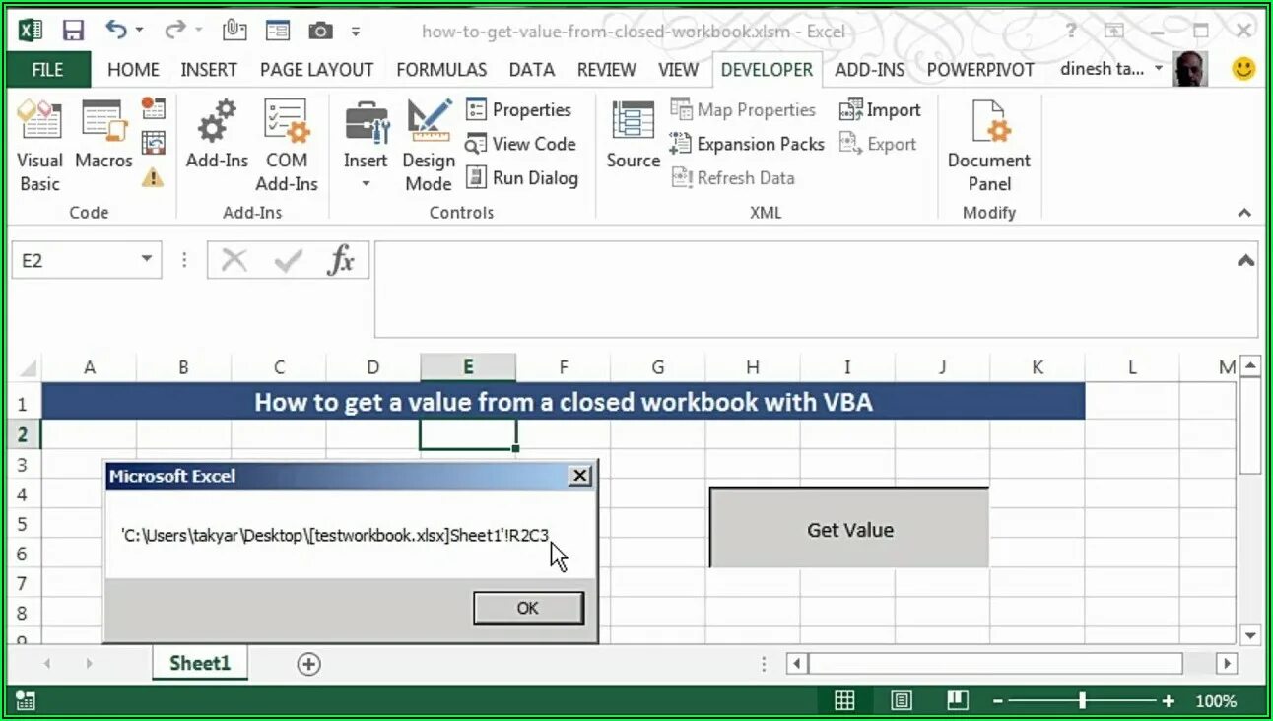Open Macro Security warning icon
Image resolution: width=1273 pixels, height=721 pixels.
(153, 177)
